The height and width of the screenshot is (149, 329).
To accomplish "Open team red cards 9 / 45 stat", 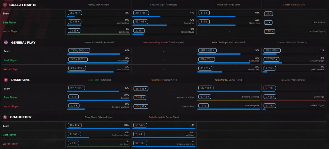I will [270, 88].
